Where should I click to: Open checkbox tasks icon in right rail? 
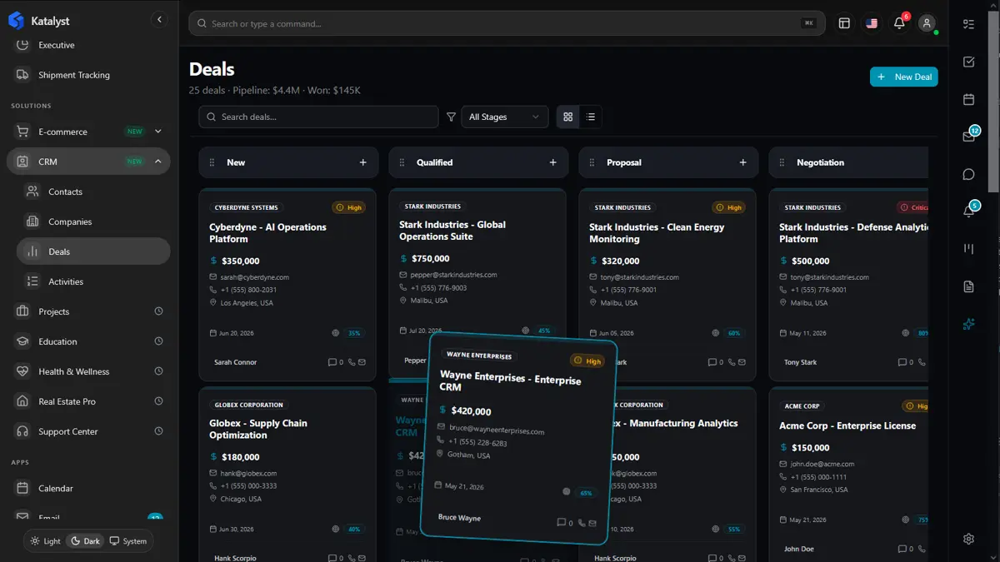coord(968,62)
